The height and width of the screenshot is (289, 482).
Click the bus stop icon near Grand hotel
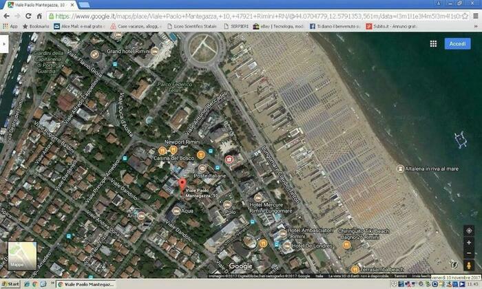coord(115,64)
